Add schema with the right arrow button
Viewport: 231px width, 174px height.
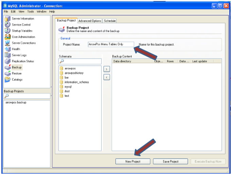pyautogui.click(x=107, y=69)
